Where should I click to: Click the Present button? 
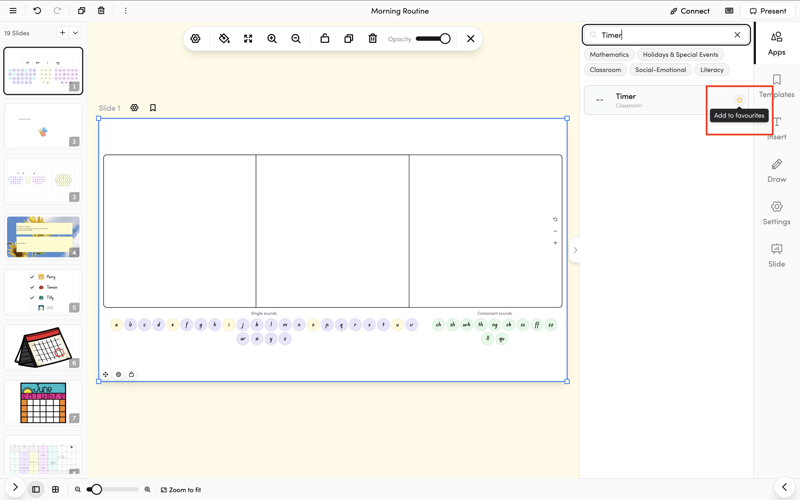click(768, 11)
